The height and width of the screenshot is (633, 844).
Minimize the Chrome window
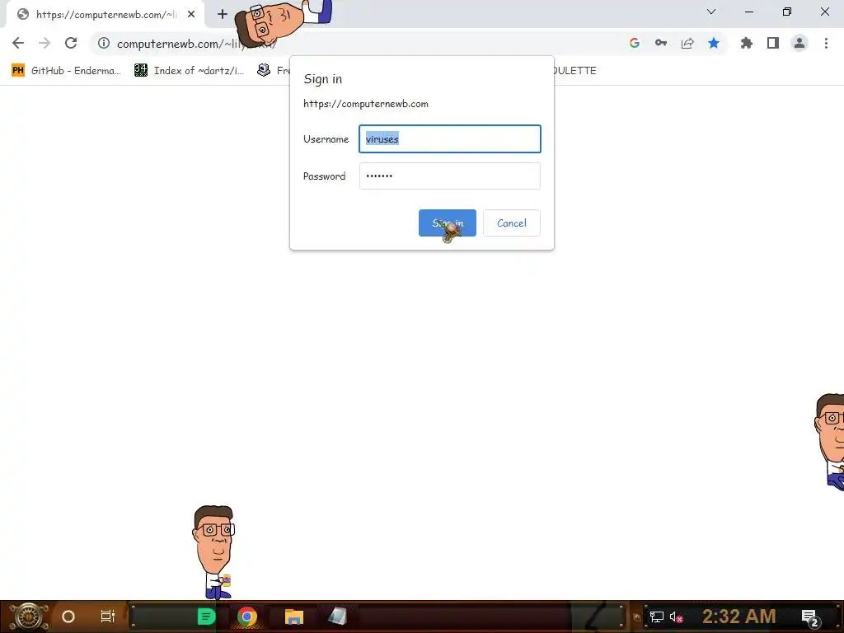pos(748,12)
